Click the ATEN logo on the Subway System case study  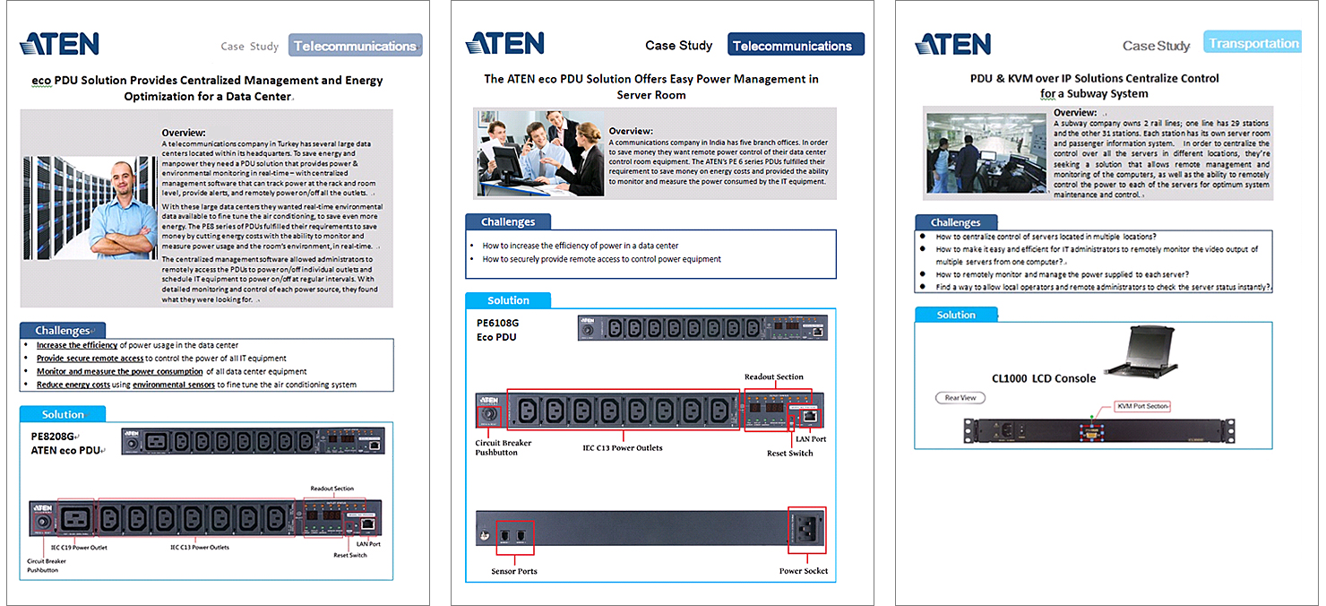pyautogui.click(x=953, y=44)
